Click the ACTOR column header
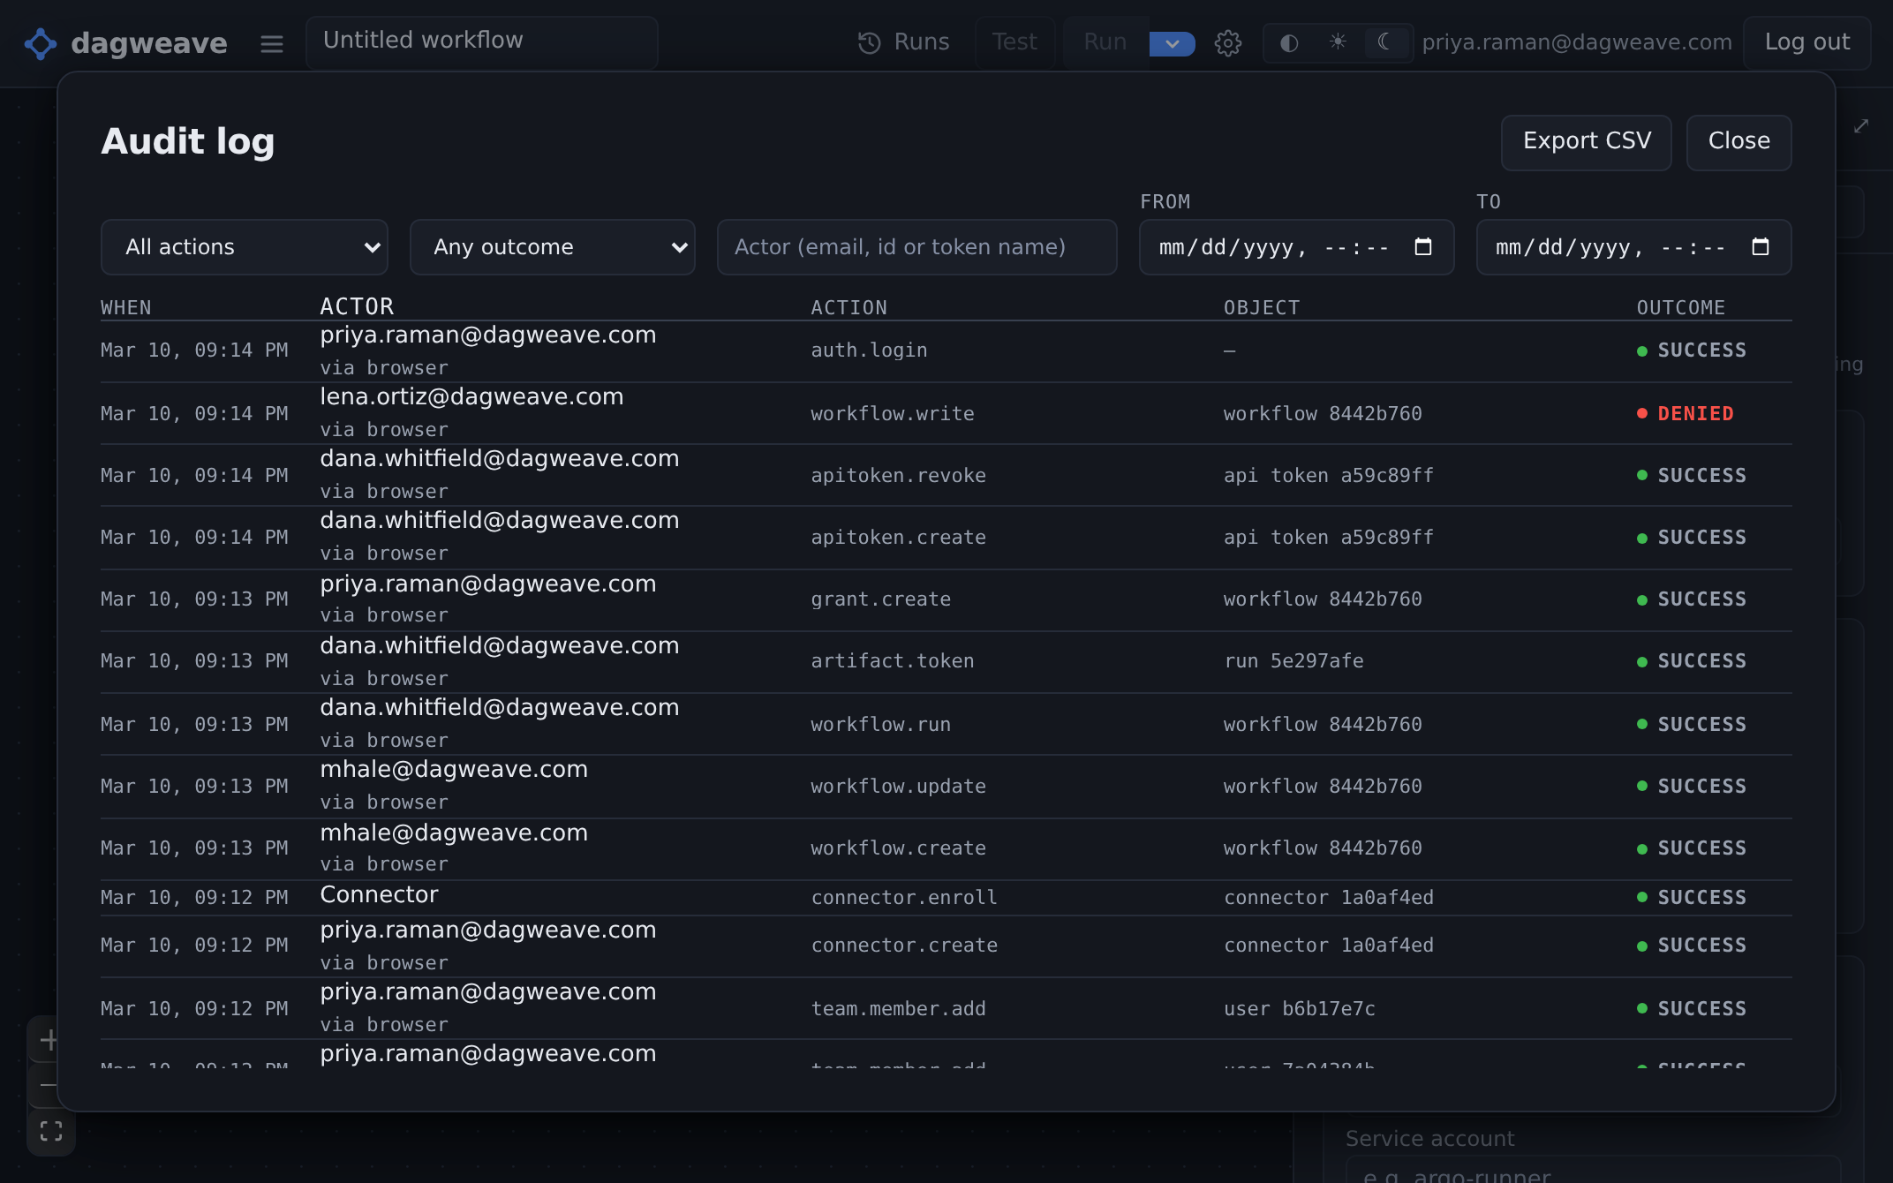 (357, 306)
